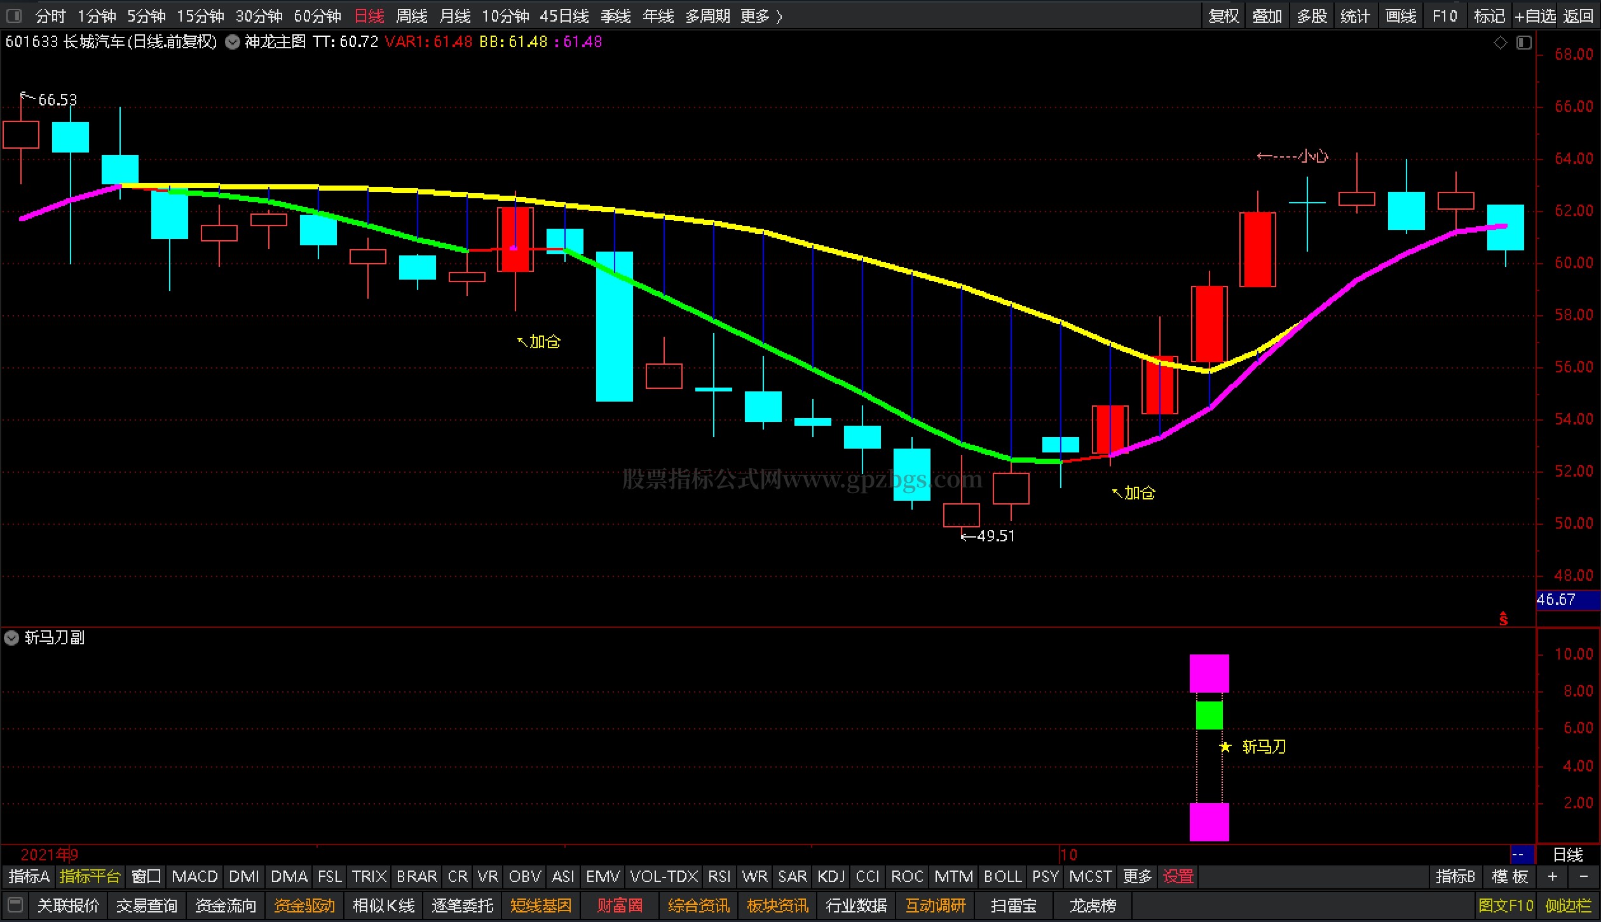
Task: Toggle the 侧边栏 sidebar
Action: pyautogui.click(x=1569, y=905)
